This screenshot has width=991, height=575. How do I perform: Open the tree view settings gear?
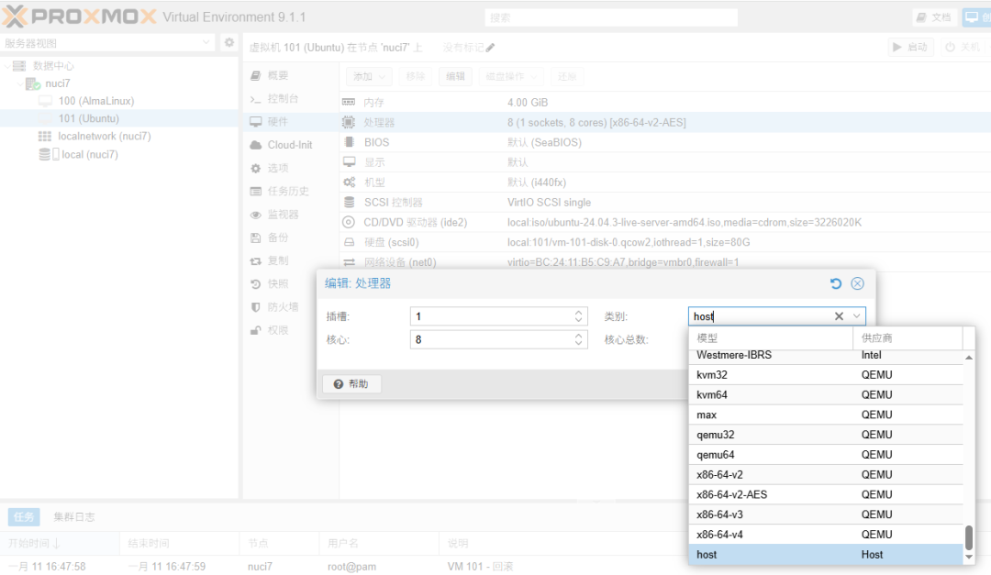click(229, 42)
